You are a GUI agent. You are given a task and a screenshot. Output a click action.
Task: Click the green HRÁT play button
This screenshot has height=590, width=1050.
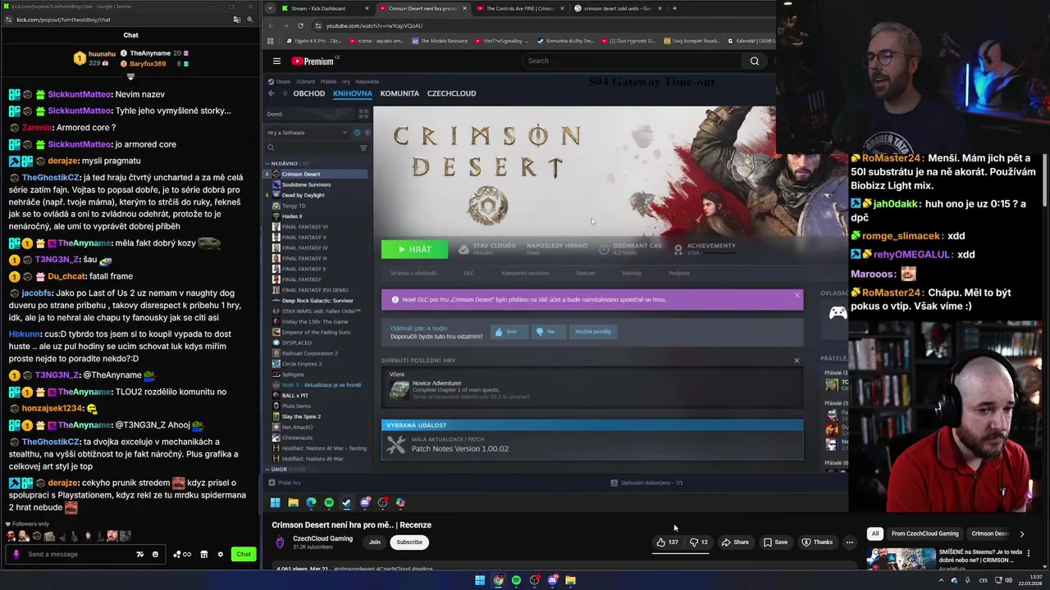coord(414,249)
